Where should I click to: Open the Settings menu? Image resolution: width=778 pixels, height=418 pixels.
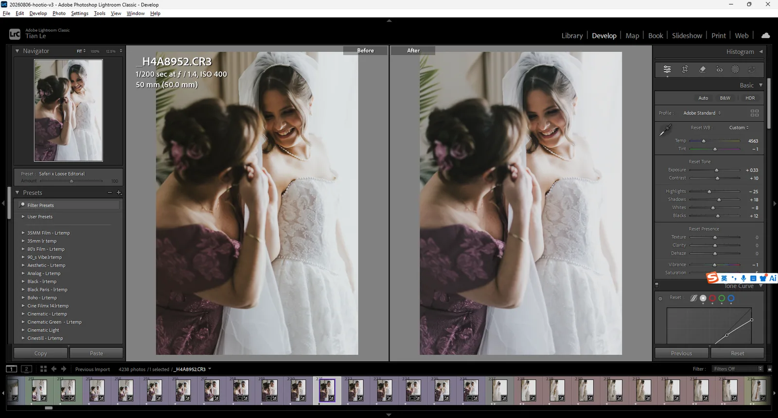tap(80, 14)
